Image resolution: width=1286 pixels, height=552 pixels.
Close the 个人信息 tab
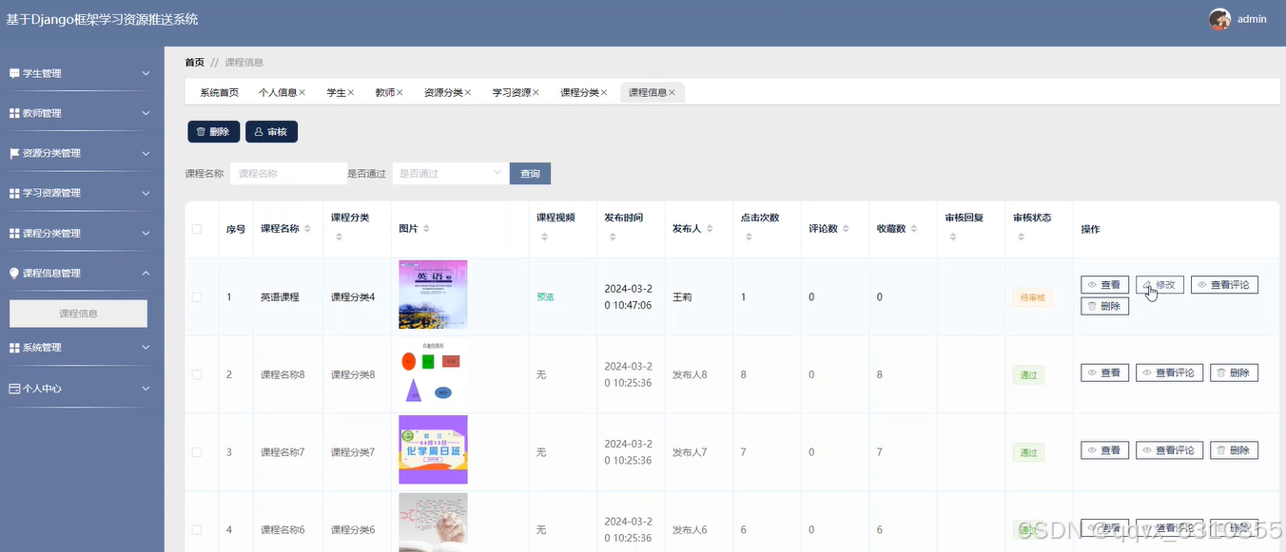point(302,92)
